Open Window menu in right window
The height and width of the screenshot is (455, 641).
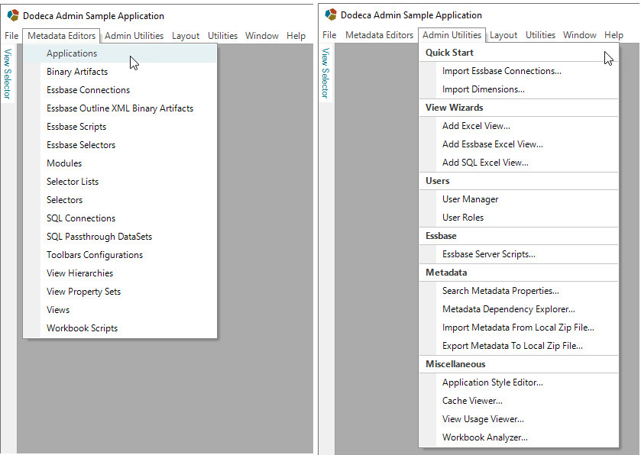[580, 35]
